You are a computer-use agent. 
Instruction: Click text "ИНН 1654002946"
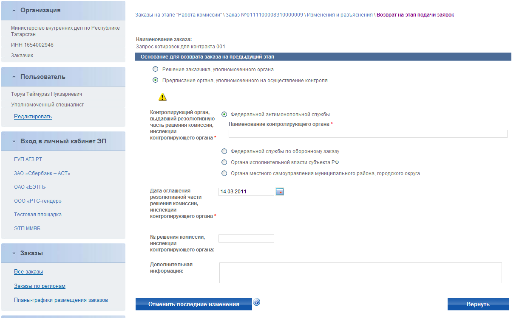[x=32, y=45]
